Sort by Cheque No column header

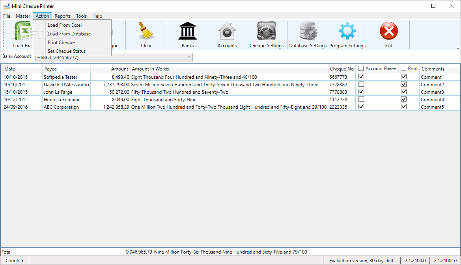[x=342, y=69]
